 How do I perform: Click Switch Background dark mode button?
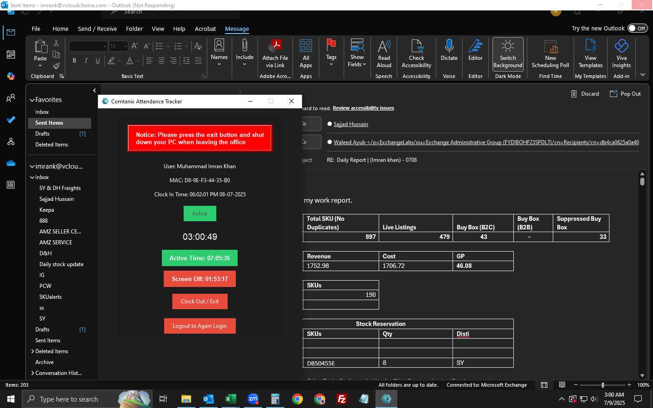pos(508,53)
